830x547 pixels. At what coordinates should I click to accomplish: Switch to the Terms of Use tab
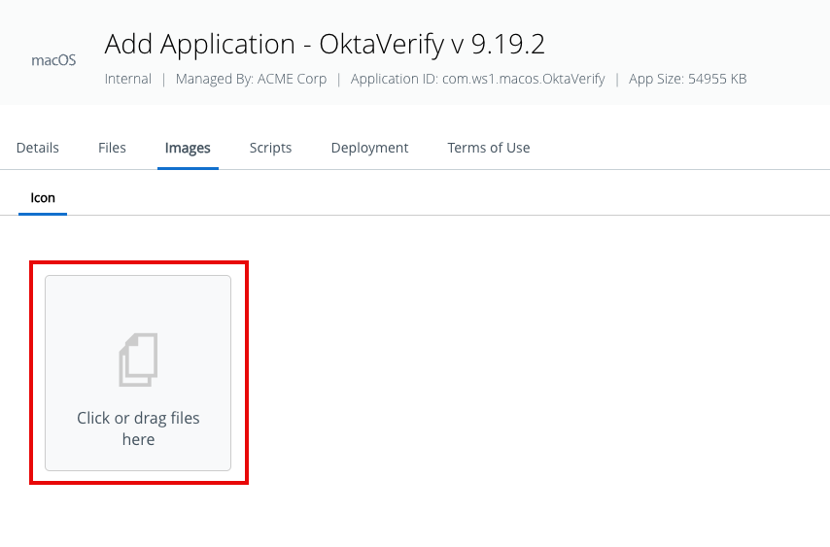(x=488, y=148)
